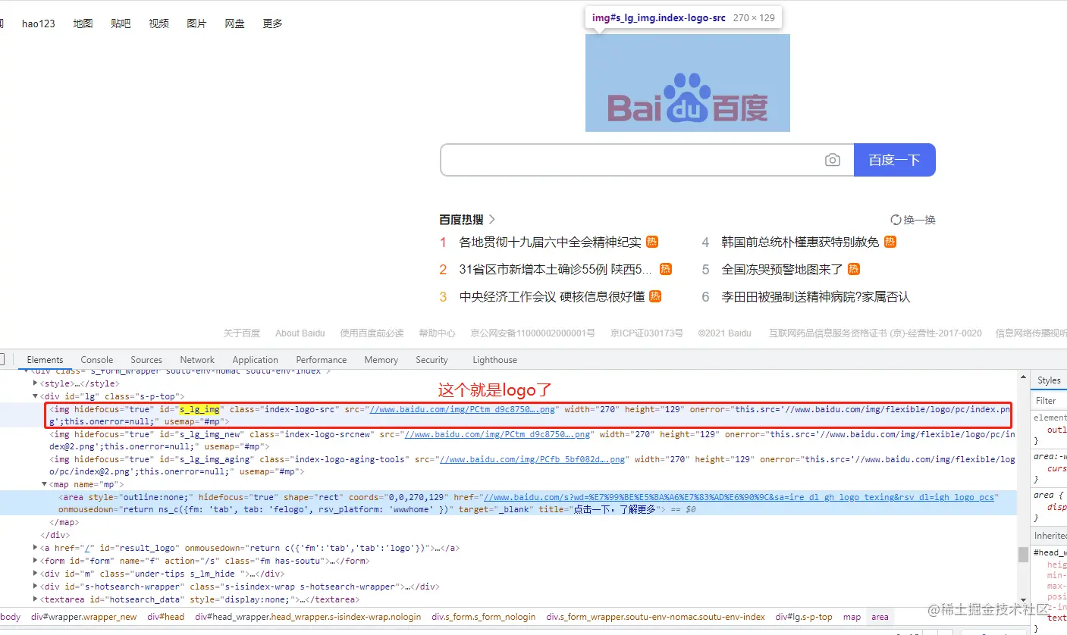
Task: Switch to the Application tab in DevTools
Action: click(255, 360)
